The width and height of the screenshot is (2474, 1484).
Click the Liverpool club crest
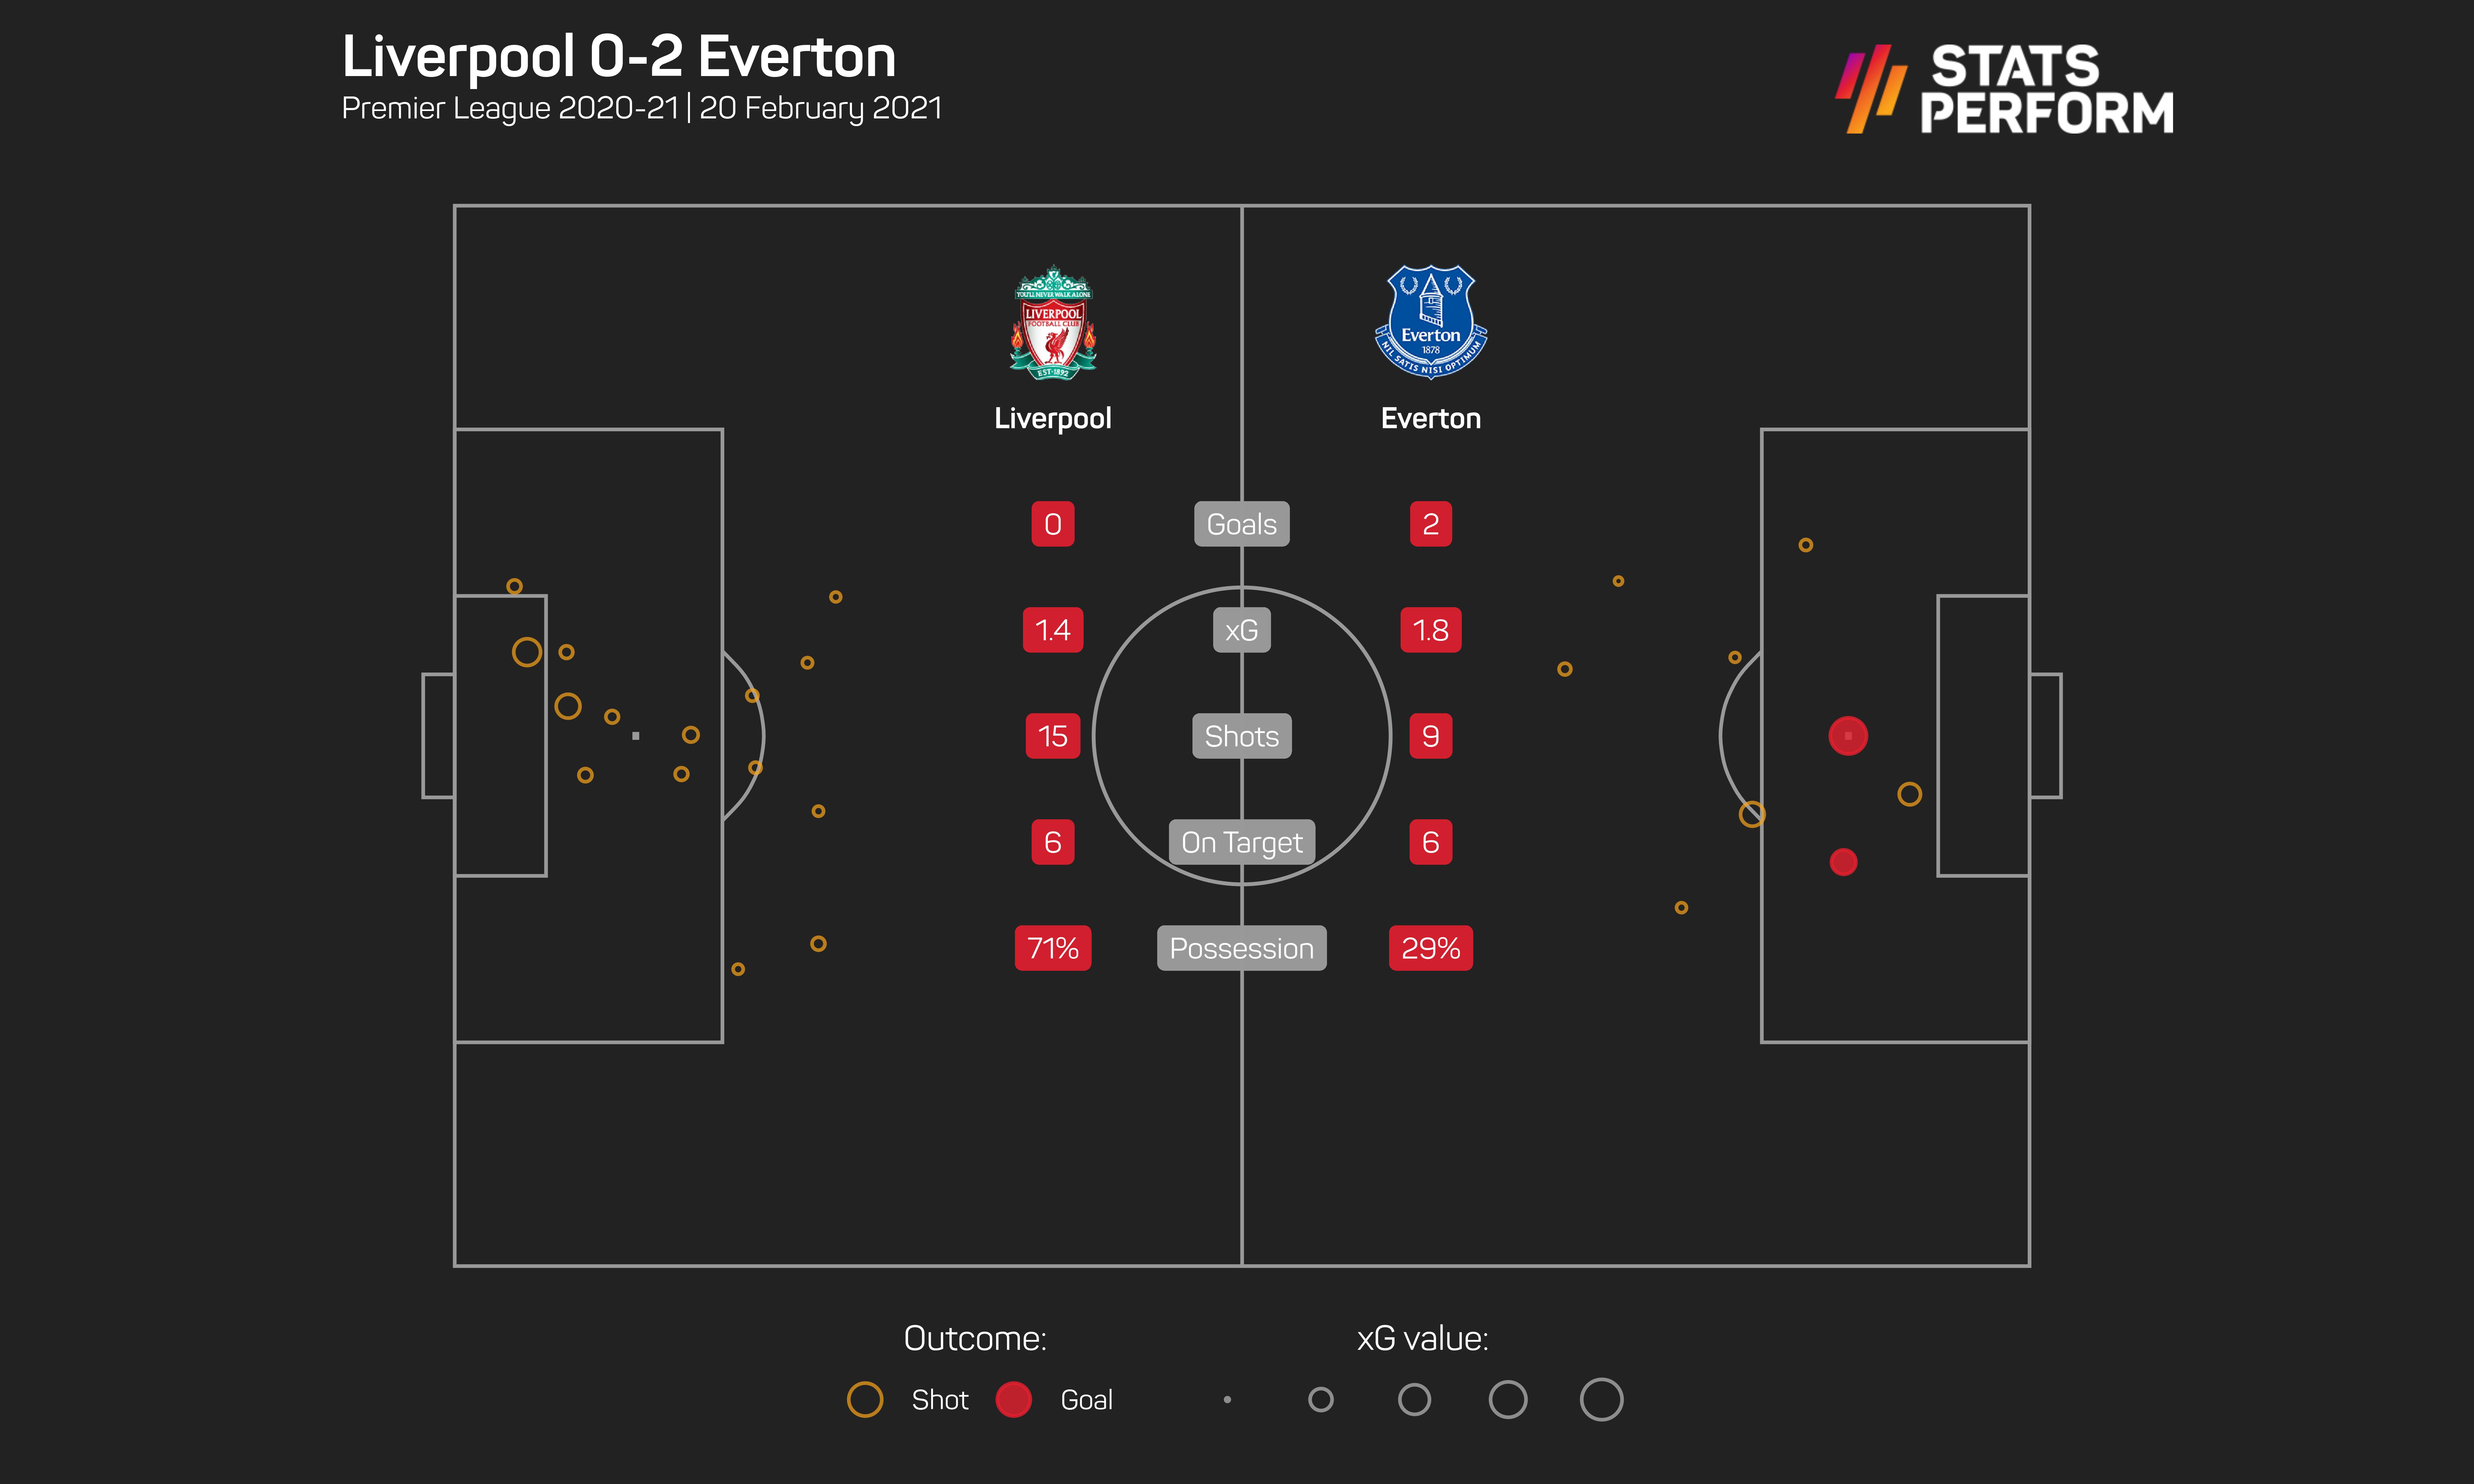pos(1053,322)
